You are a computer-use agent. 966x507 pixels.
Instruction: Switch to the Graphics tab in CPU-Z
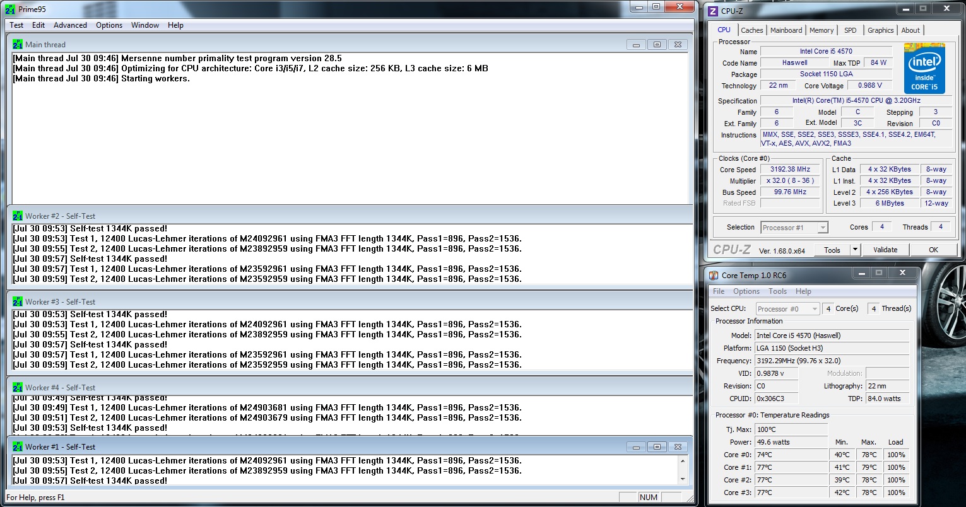point(880,30)
